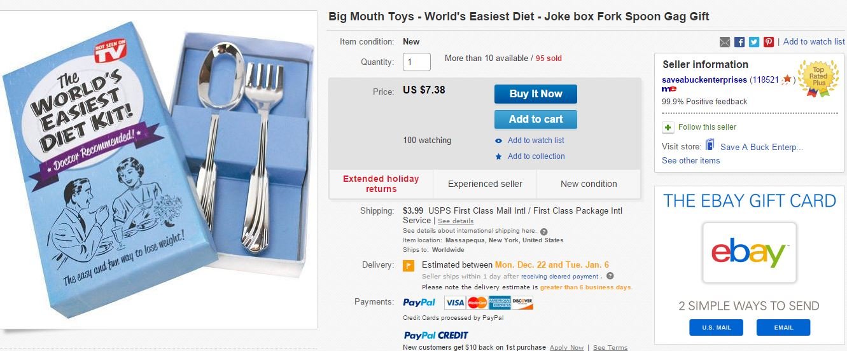Click the eye icon for watch list
The image size is (847, 351).
(498, 141)
